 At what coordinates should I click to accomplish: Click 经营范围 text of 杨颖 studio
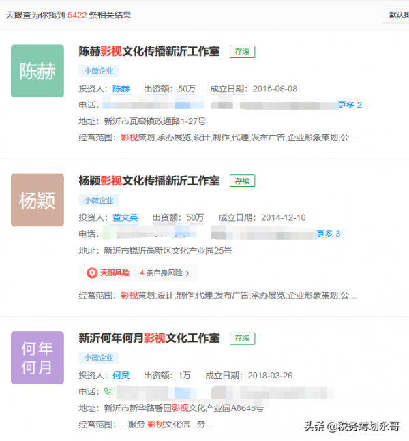pyautogui.click(x=239, y=295)
